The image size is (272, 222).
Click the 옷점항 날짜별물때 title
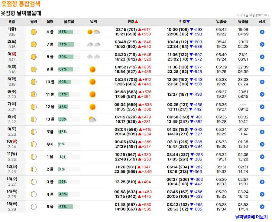21,13
